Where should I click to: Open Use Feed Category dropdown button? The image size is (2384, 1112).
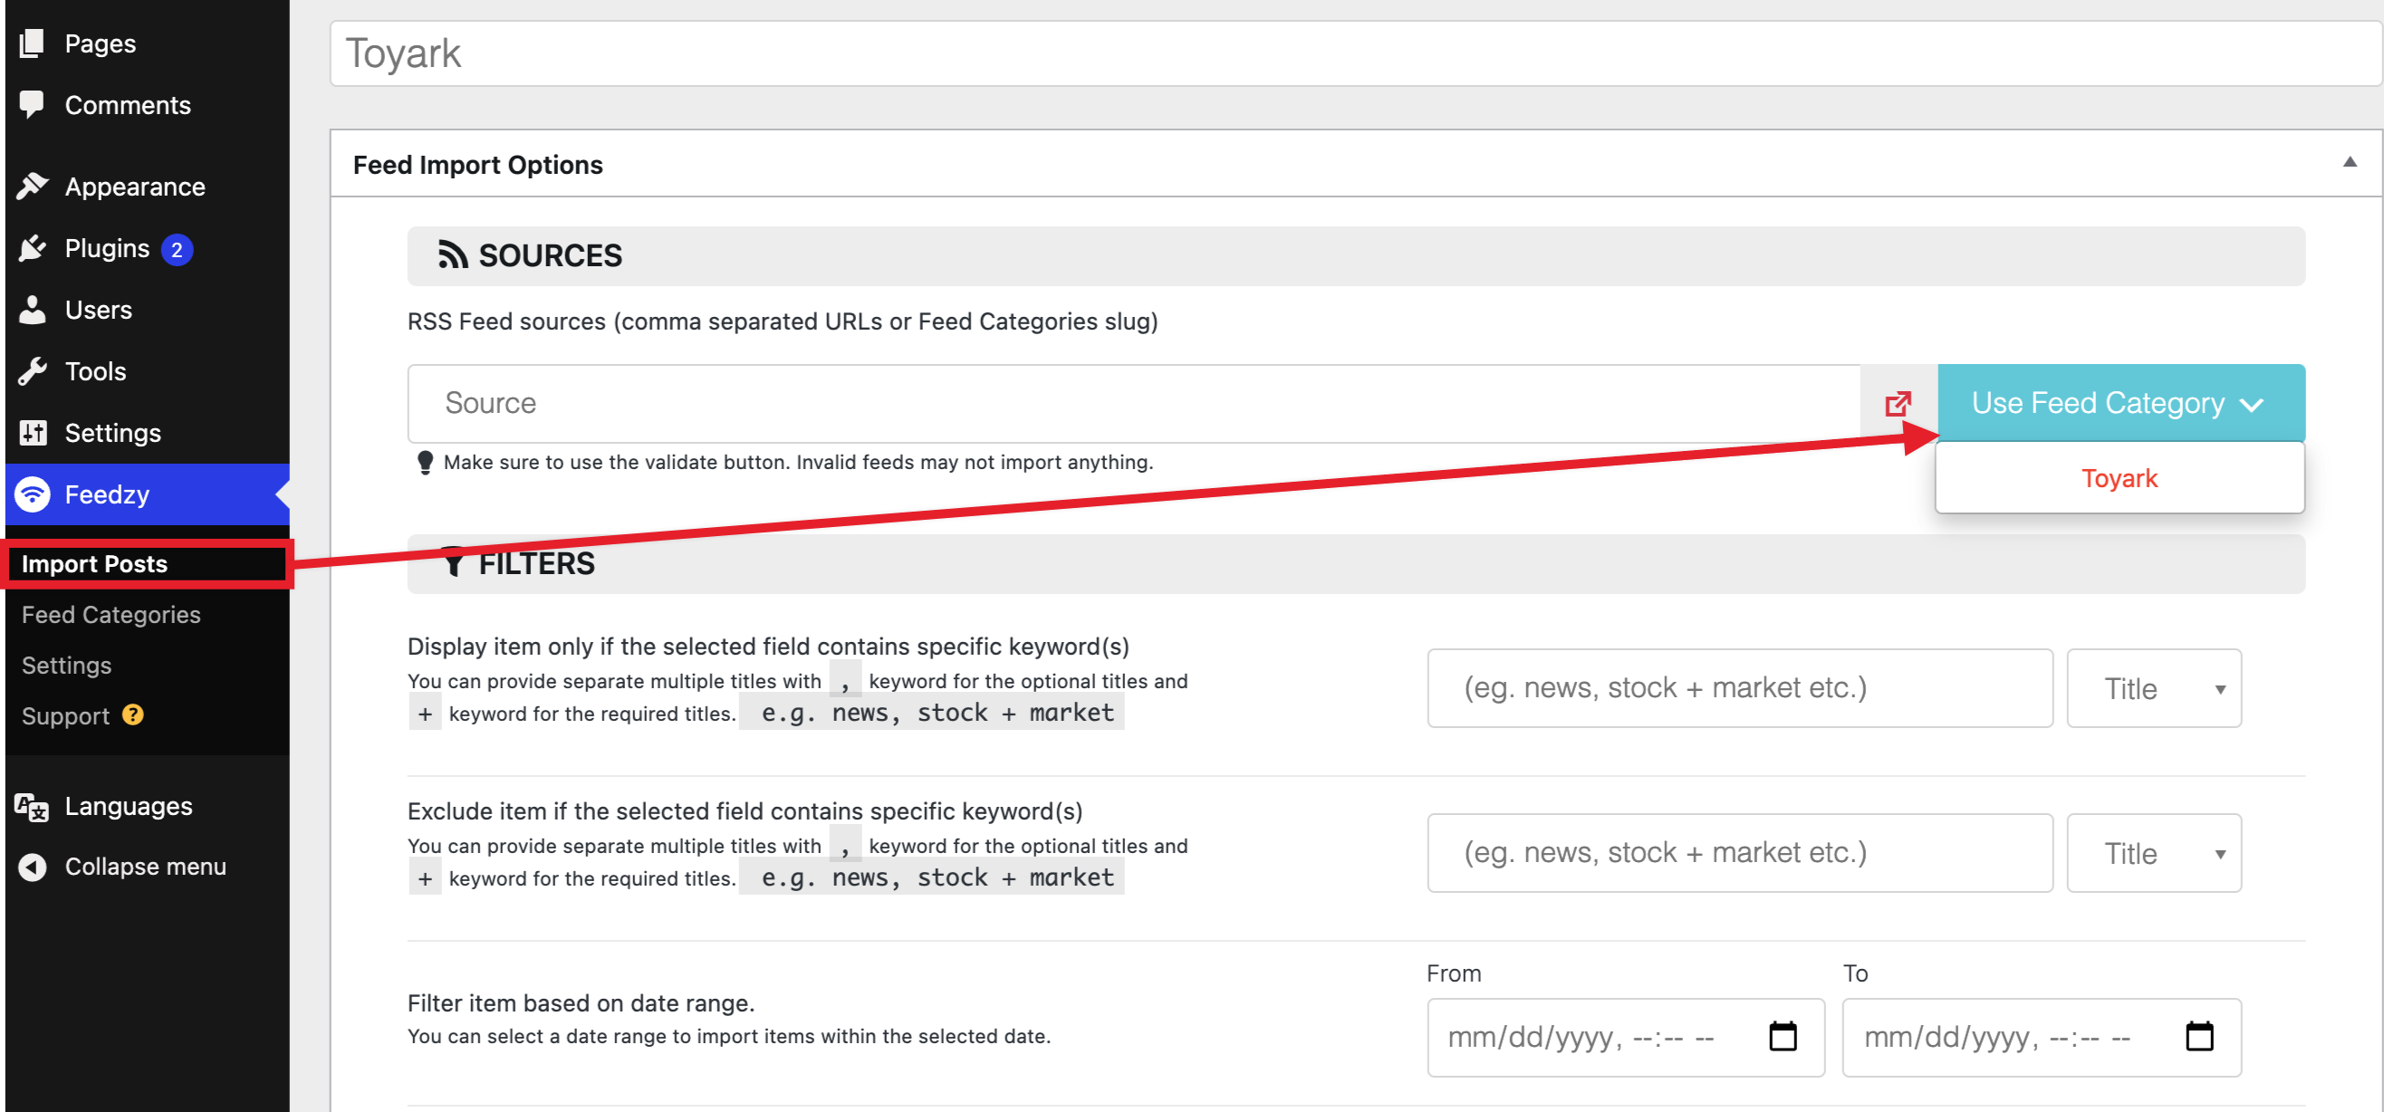(2120, 403)
